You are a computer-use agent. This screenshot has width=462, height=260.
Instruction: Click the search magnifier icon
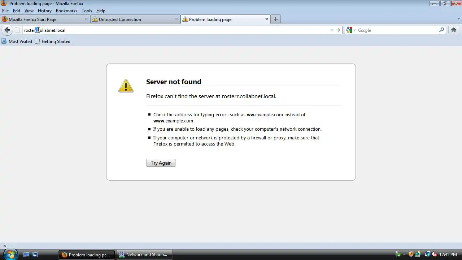click(x=441, y=30)
